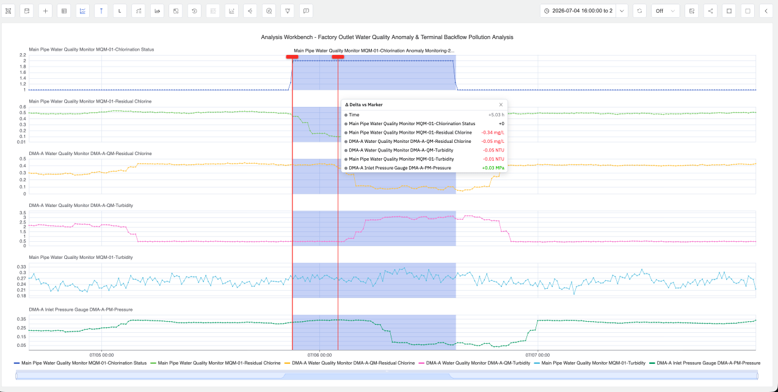Select the bar-and-line combo chart icon

pos(139,11)
